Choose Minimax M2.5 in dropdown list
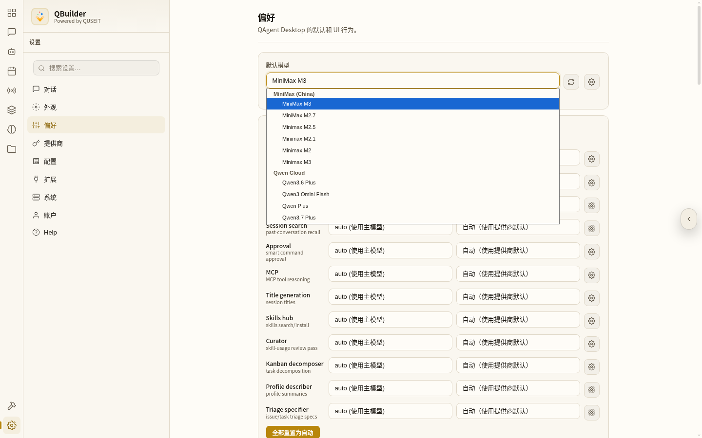702x438 pixels. coord(413,127)
